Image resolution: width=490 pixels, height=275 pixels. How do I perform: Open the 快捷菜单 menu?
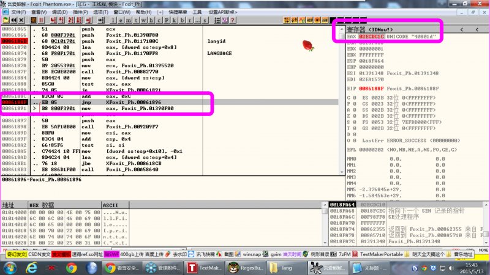[178, 12]
